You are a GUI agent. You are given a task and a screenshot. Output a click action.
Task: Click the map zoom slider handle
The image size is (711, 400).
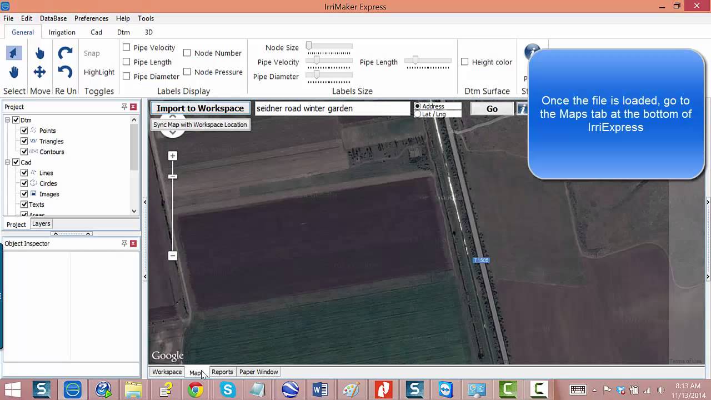click(x=173, y=177)
